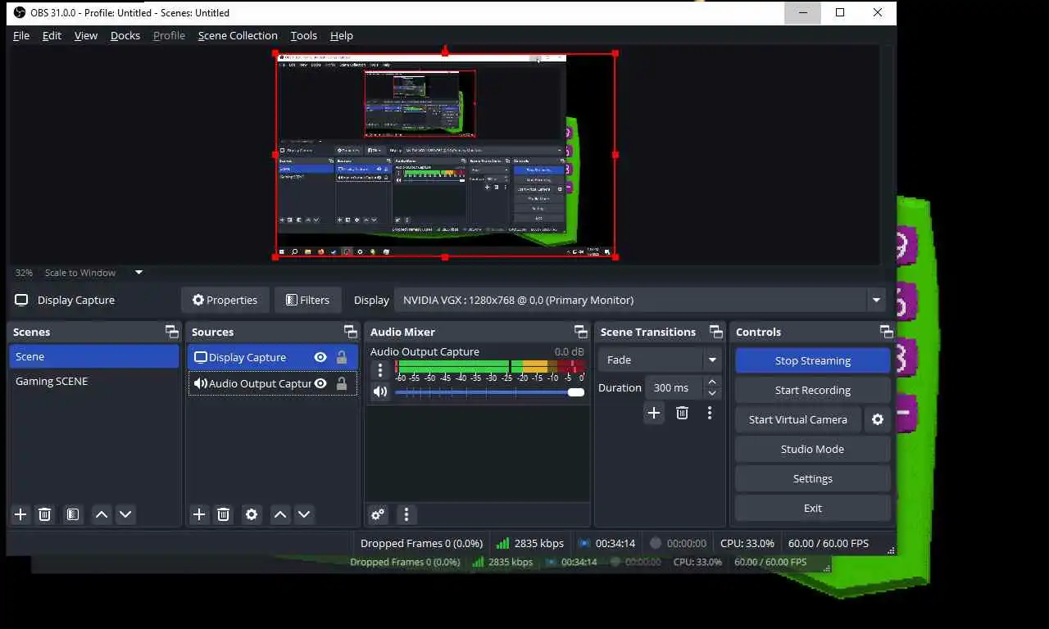Remove scene transition trash icon
Image resolution: width=1049 pixels, height=629 pixels.
point(682,413)
